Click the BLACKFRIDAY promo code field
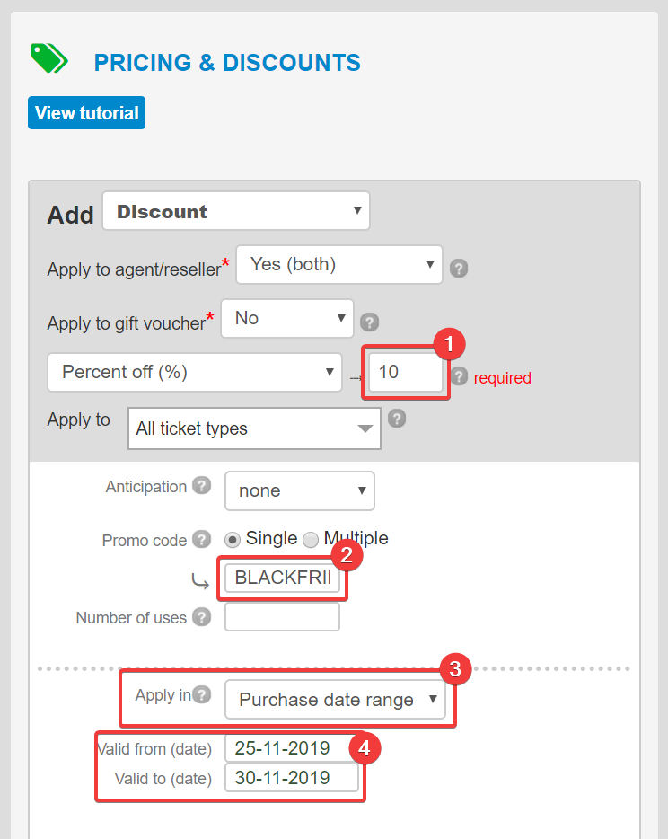The height and width of the screenshot is (839, 668). (x=282, y=578)
